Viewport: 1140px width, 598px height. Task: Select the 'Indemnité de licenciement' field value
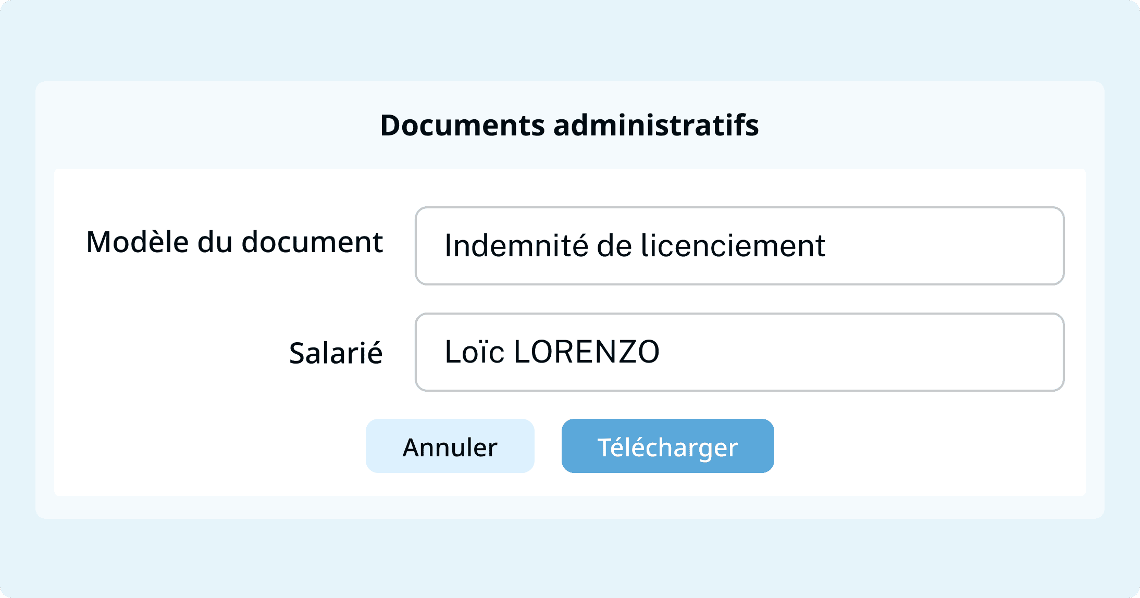coord(635,246)
